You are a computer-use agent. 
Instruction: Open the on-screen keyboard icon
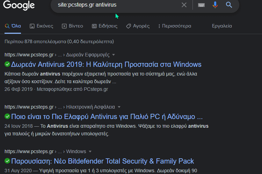point(201,5)
